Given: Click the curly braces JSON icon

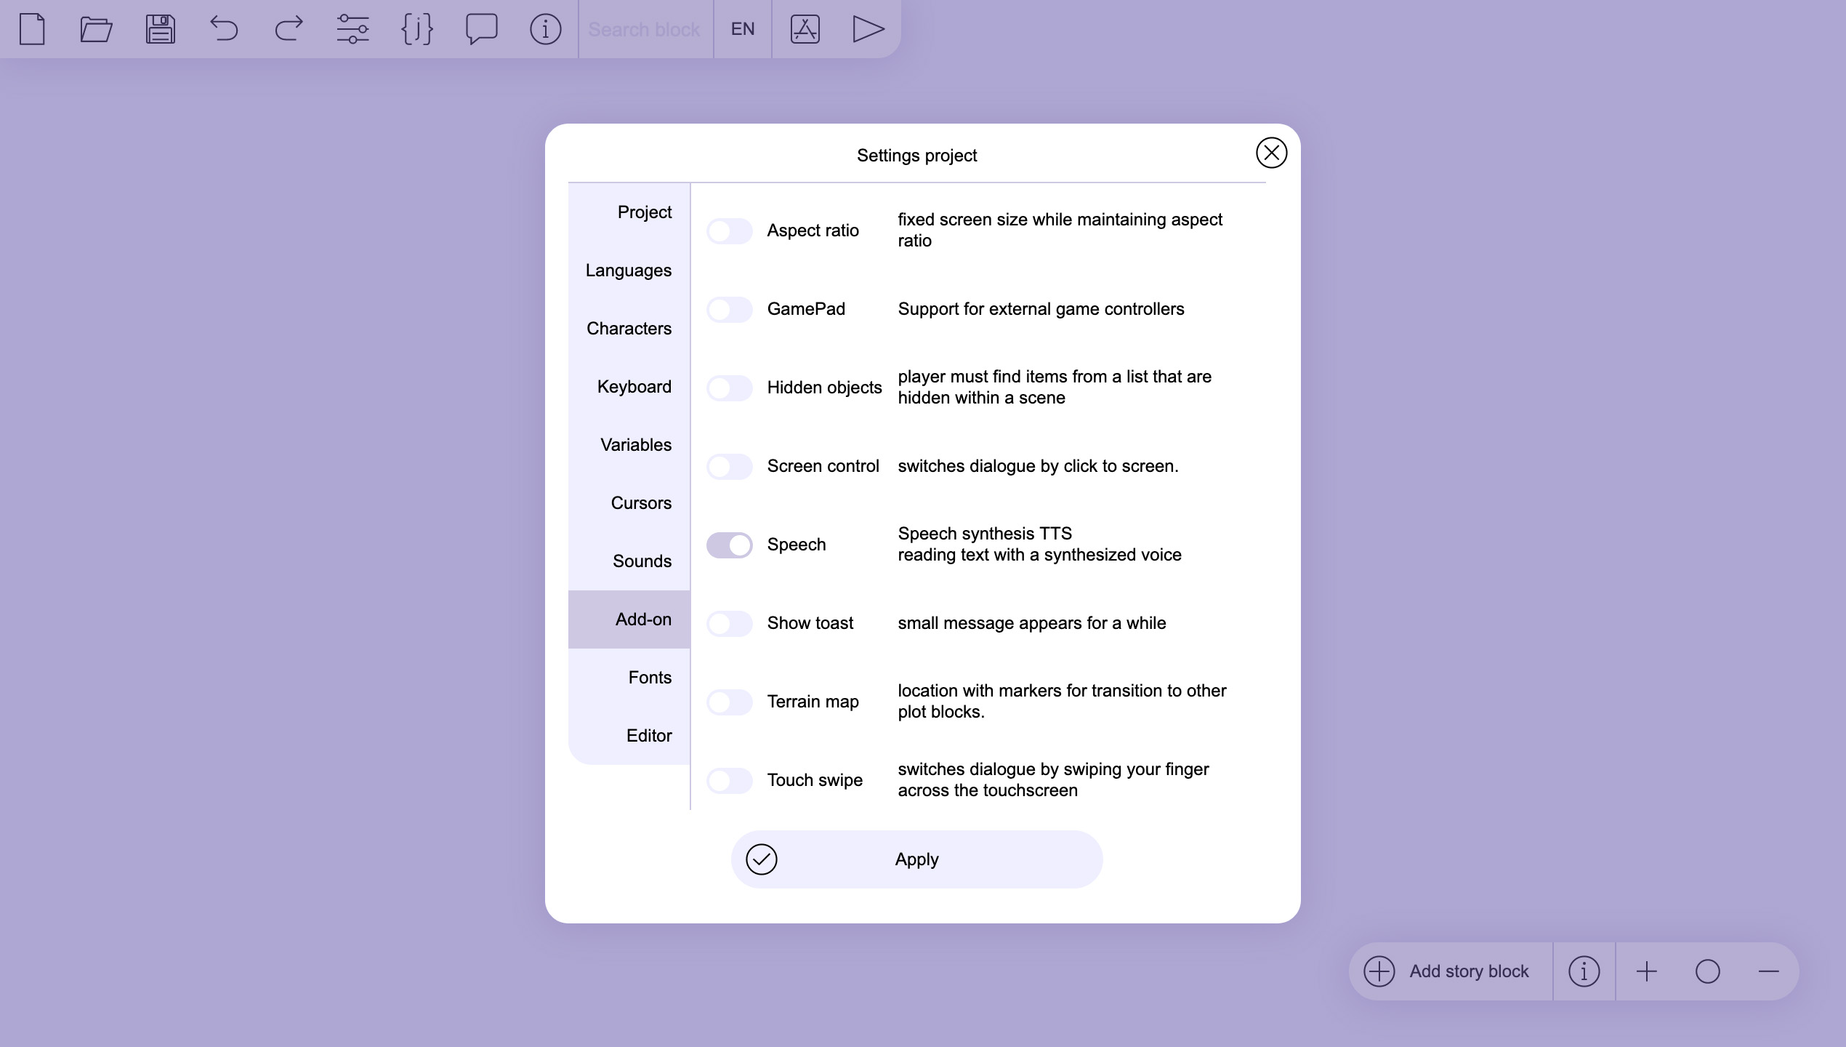Looking at the screenshot, I should 417,29.
